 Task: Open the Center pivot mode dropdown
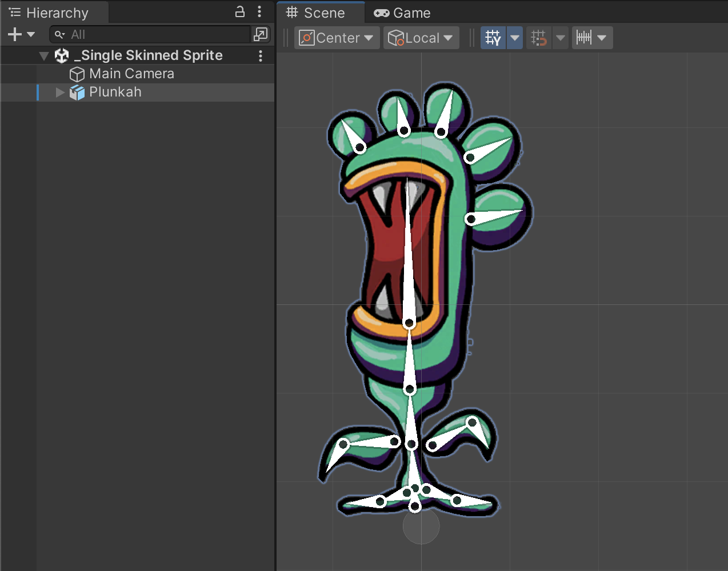click(x=337, y=38)
